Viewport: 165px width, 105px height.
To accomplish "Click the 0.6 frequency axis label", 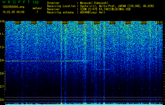I will click(x=2, y=100).
